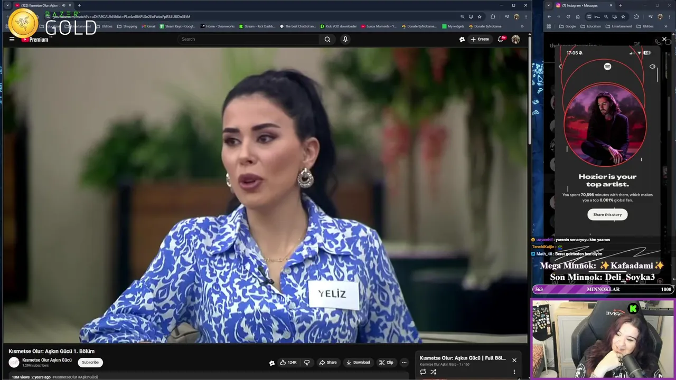Open the Create upload menu

tap(480, 39)
